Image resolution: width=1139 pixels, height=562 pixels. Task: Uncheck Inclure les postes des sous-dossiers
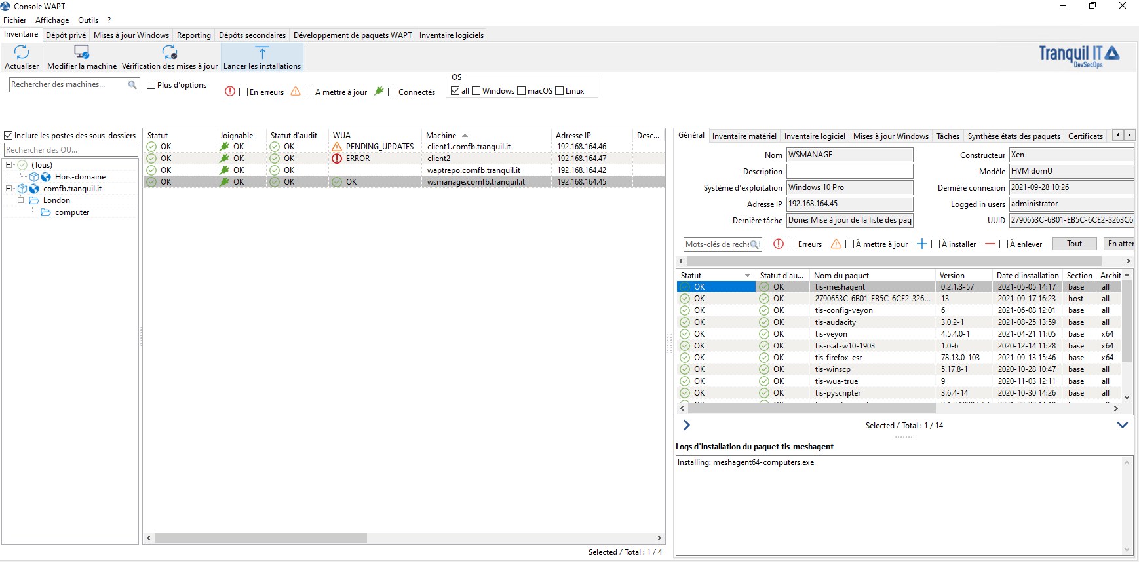9,136
